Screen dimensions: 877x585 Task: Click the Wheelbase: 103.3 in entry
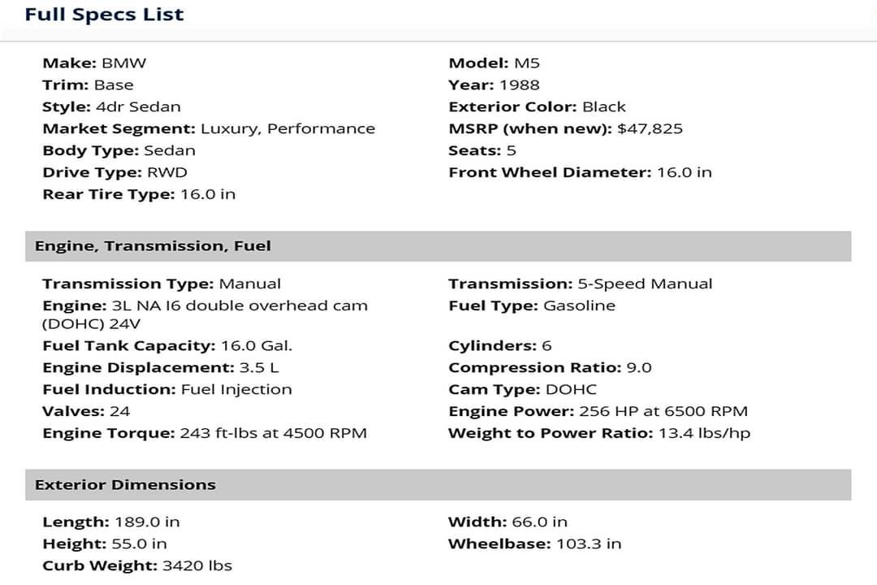click(534, 544)
